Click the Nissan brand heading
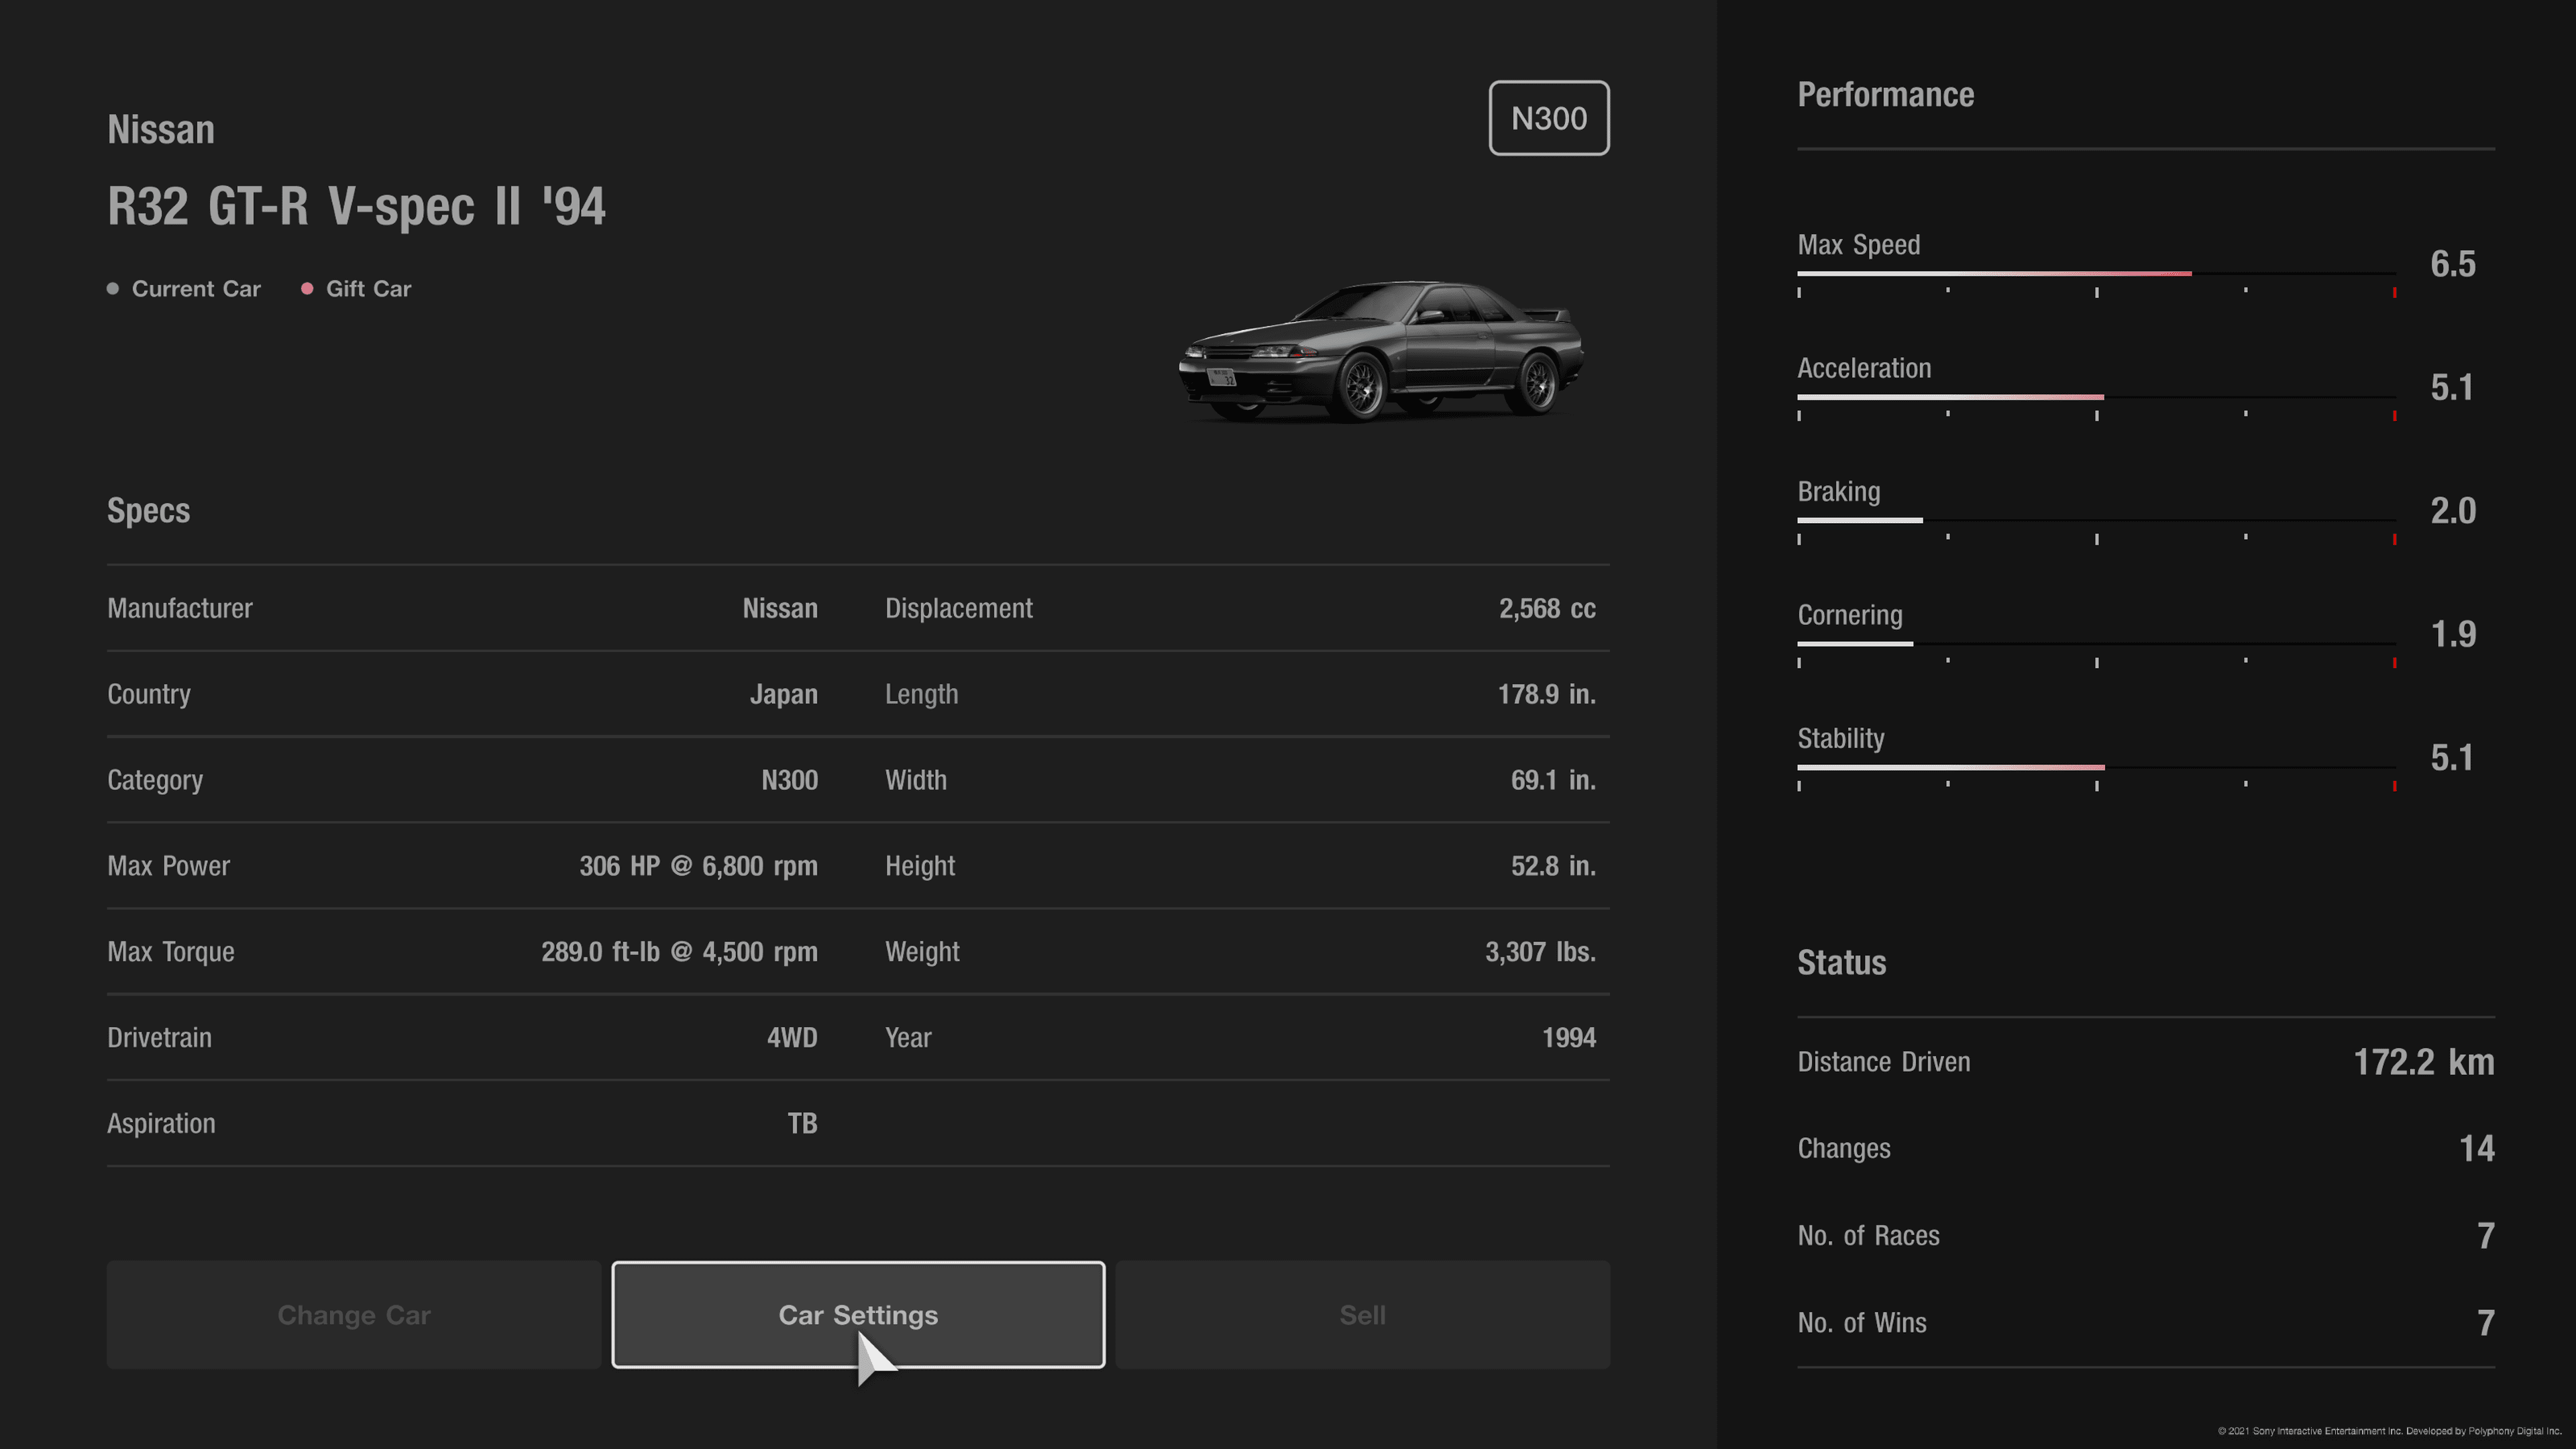This screenshot has width=2576, height=1449. (x=161, y=130)
